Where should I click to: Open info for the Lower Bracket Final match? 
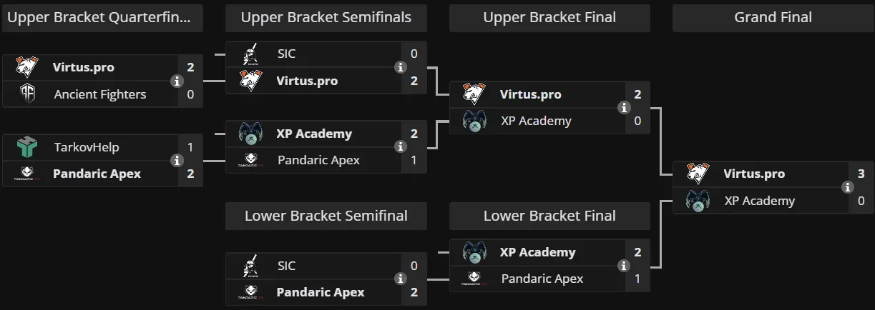click(624, 266)
